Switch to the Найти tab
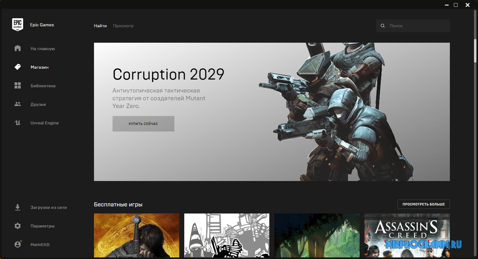Viewport: 478px width, 259px height. [100, 26]
